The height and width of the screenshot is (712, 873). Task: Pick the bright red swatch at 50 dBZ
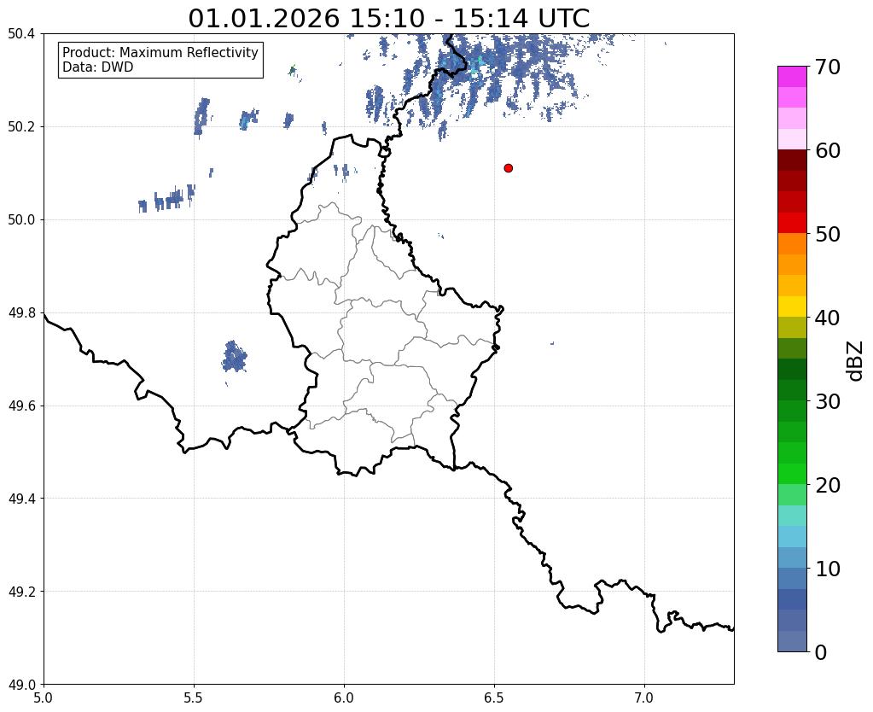pos(791,223)
